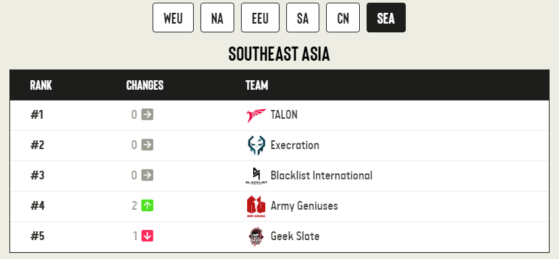Click the gray no-change arrow for Execration
The height and width of the screenshot is (259, 559).
147,144
